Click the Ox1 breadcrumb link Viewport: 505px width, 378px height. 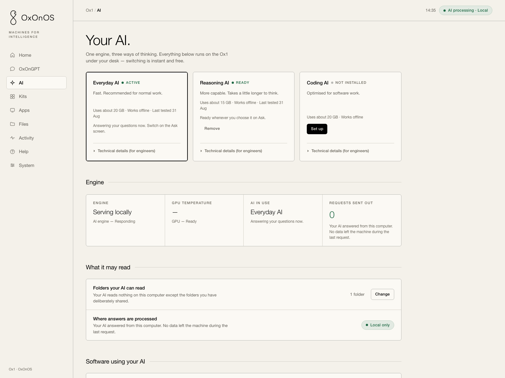click(89, 10)
